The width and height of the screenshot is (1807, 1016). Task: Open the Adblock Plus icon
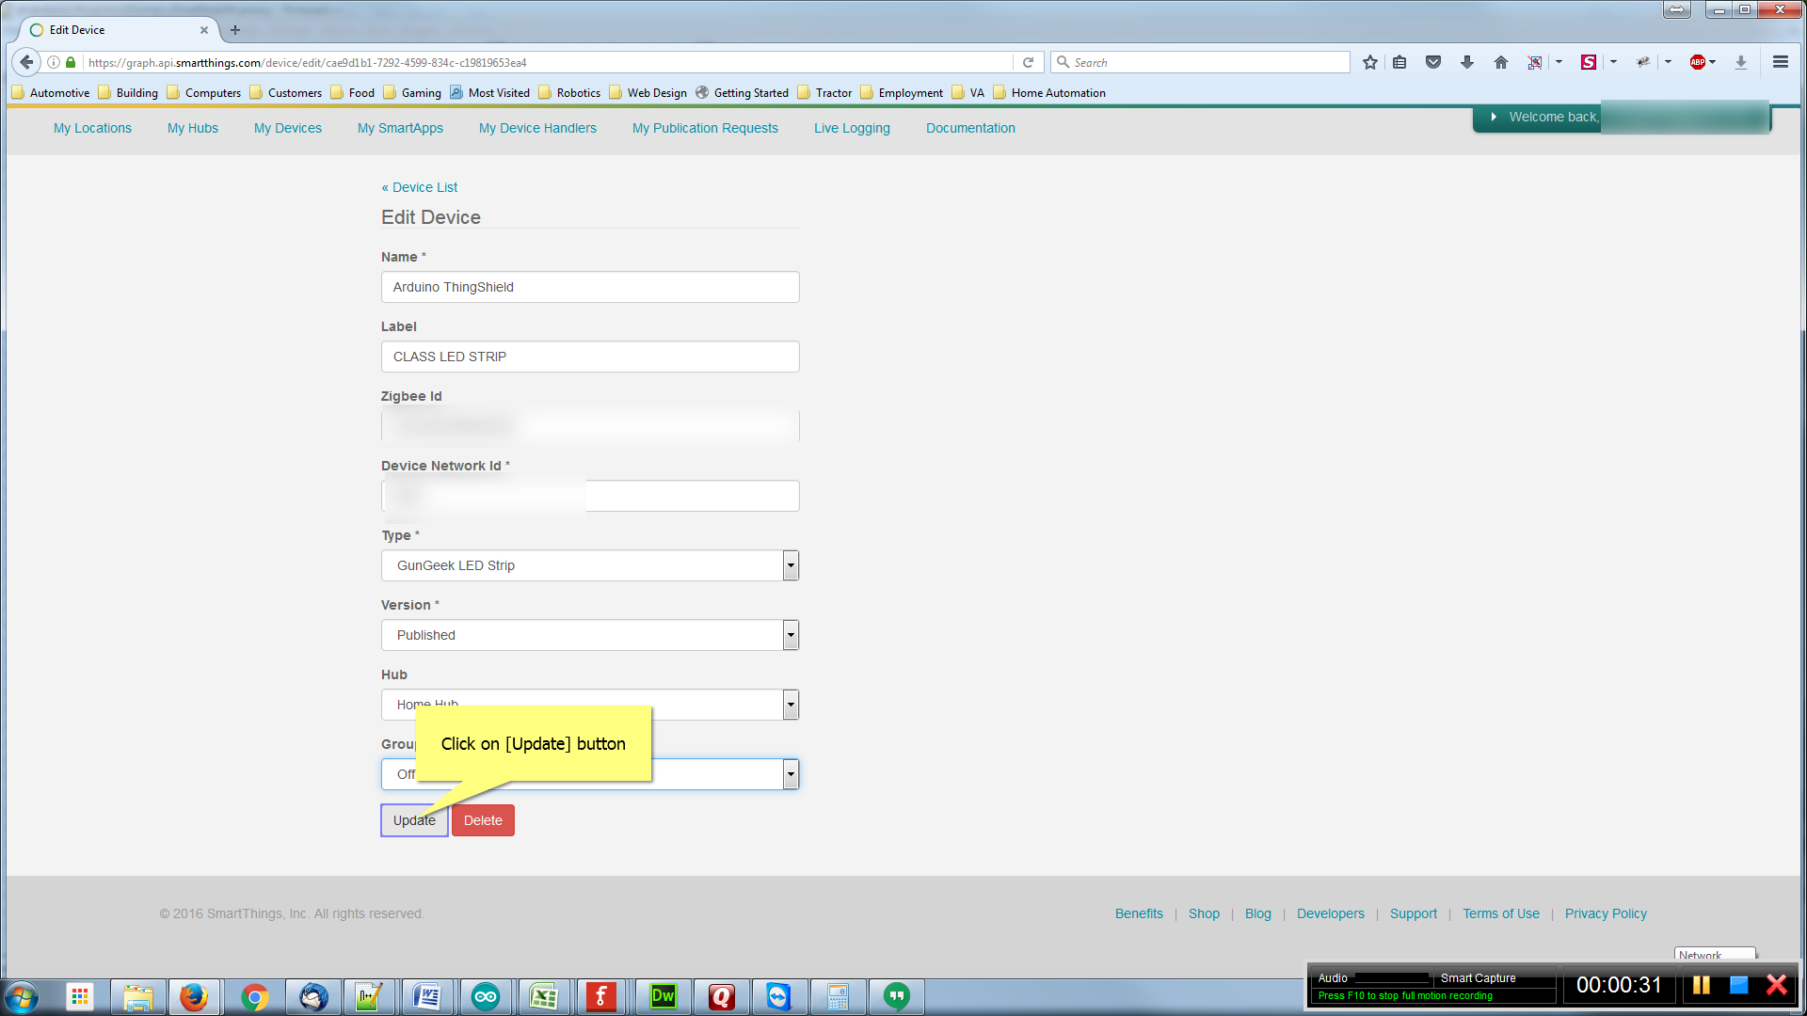tap(1697, 62)
